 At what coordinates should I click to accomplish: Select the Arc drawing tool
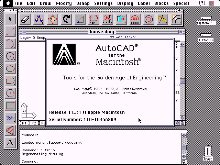pyautogui.click(x=10, y=44)
